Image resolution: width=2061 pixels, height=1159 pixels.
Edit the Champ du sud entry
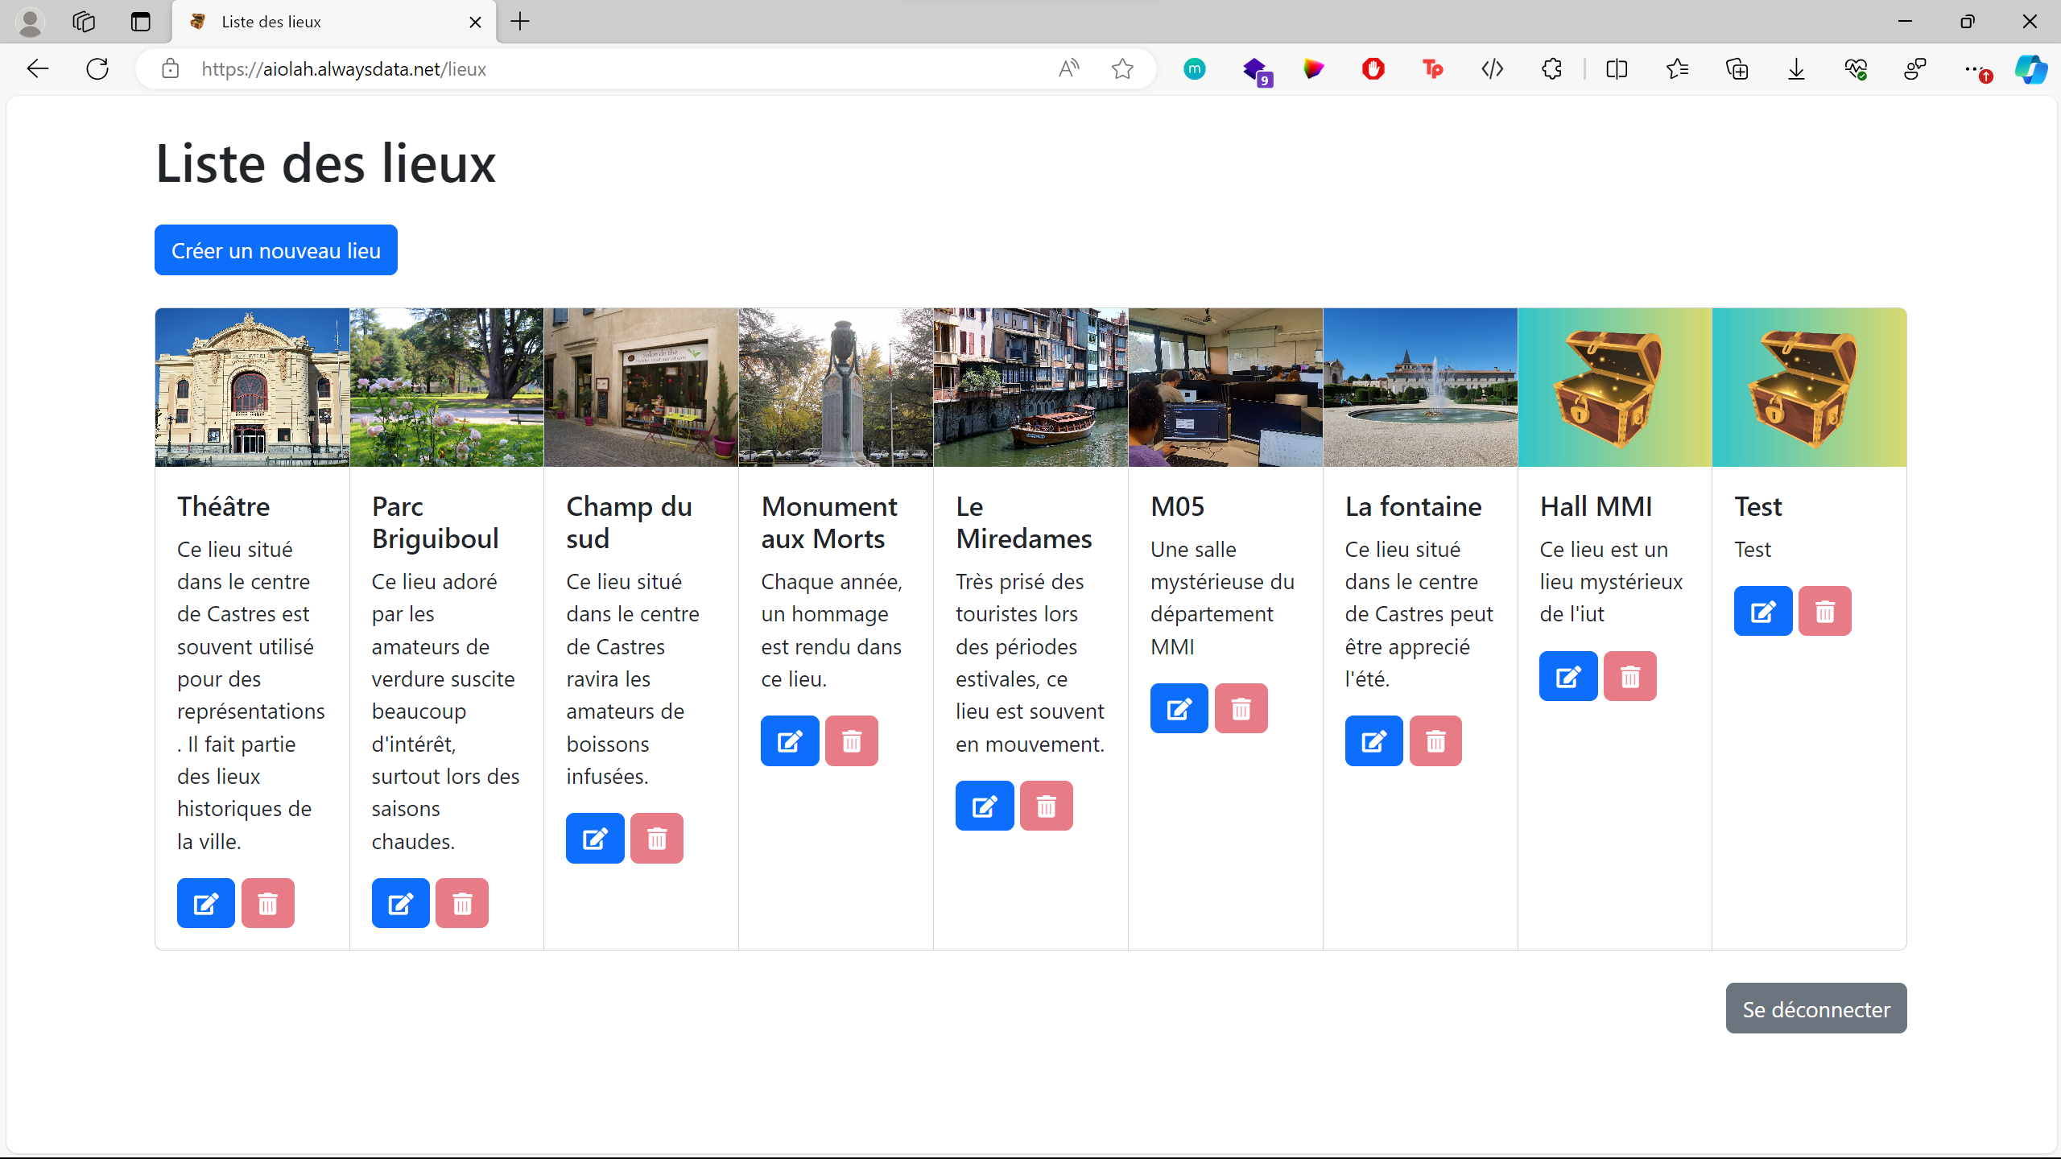594,839
